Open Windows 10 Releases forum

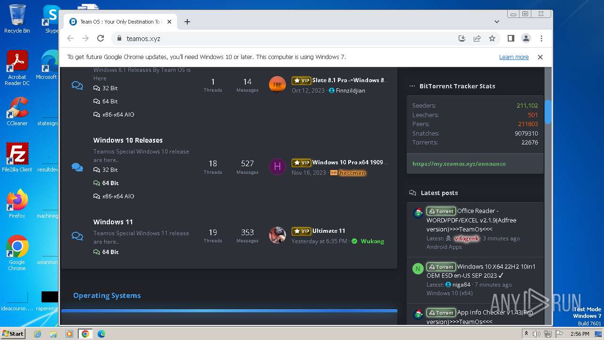[x=128, y=140]
